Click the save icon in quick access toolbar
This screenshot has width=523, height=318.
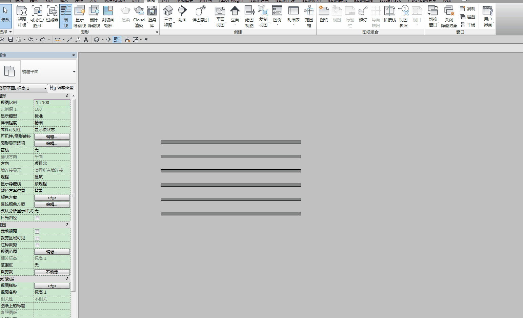[x=11, y=40]
